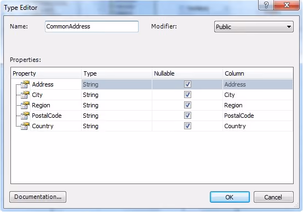Click the String type cell for PostalCode
The height and width of the screenshot is (212, 303).
coord(117,116)
